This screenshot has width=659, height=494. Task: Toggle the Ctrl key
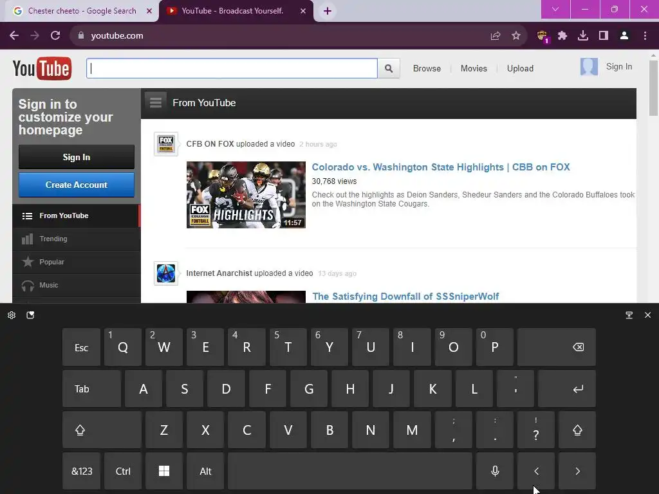123,471
